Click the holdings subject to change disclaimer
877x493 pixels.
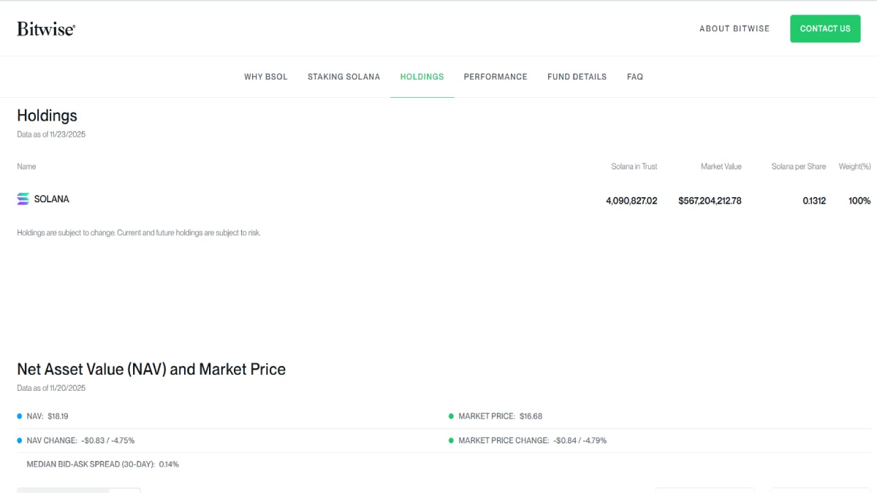pyautogui.click(x=139, y=233)
